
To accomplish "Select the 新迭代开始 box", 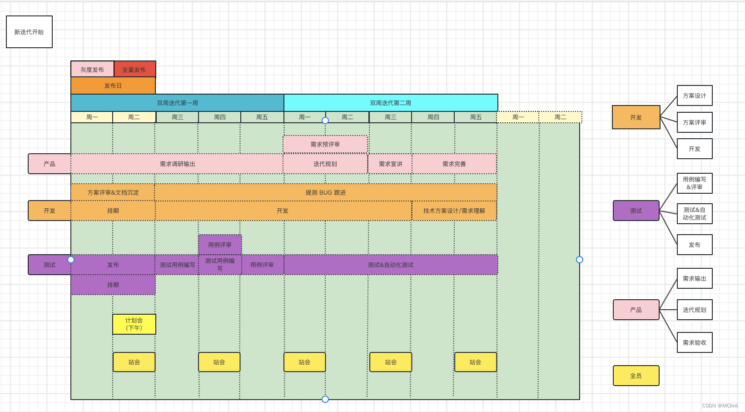I will [29, 32].
